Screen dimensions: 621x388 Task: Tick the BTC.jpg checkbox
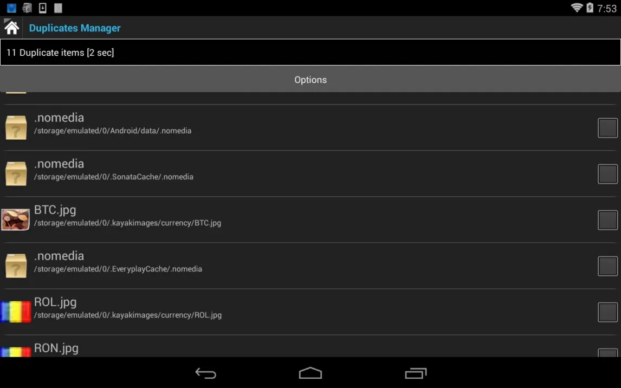607,220
